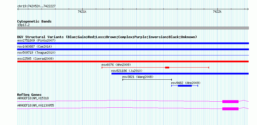Click the blue bar under nsv1060887
The width and height of the screenshot is (257, 125).
click(x=133, y=49)
